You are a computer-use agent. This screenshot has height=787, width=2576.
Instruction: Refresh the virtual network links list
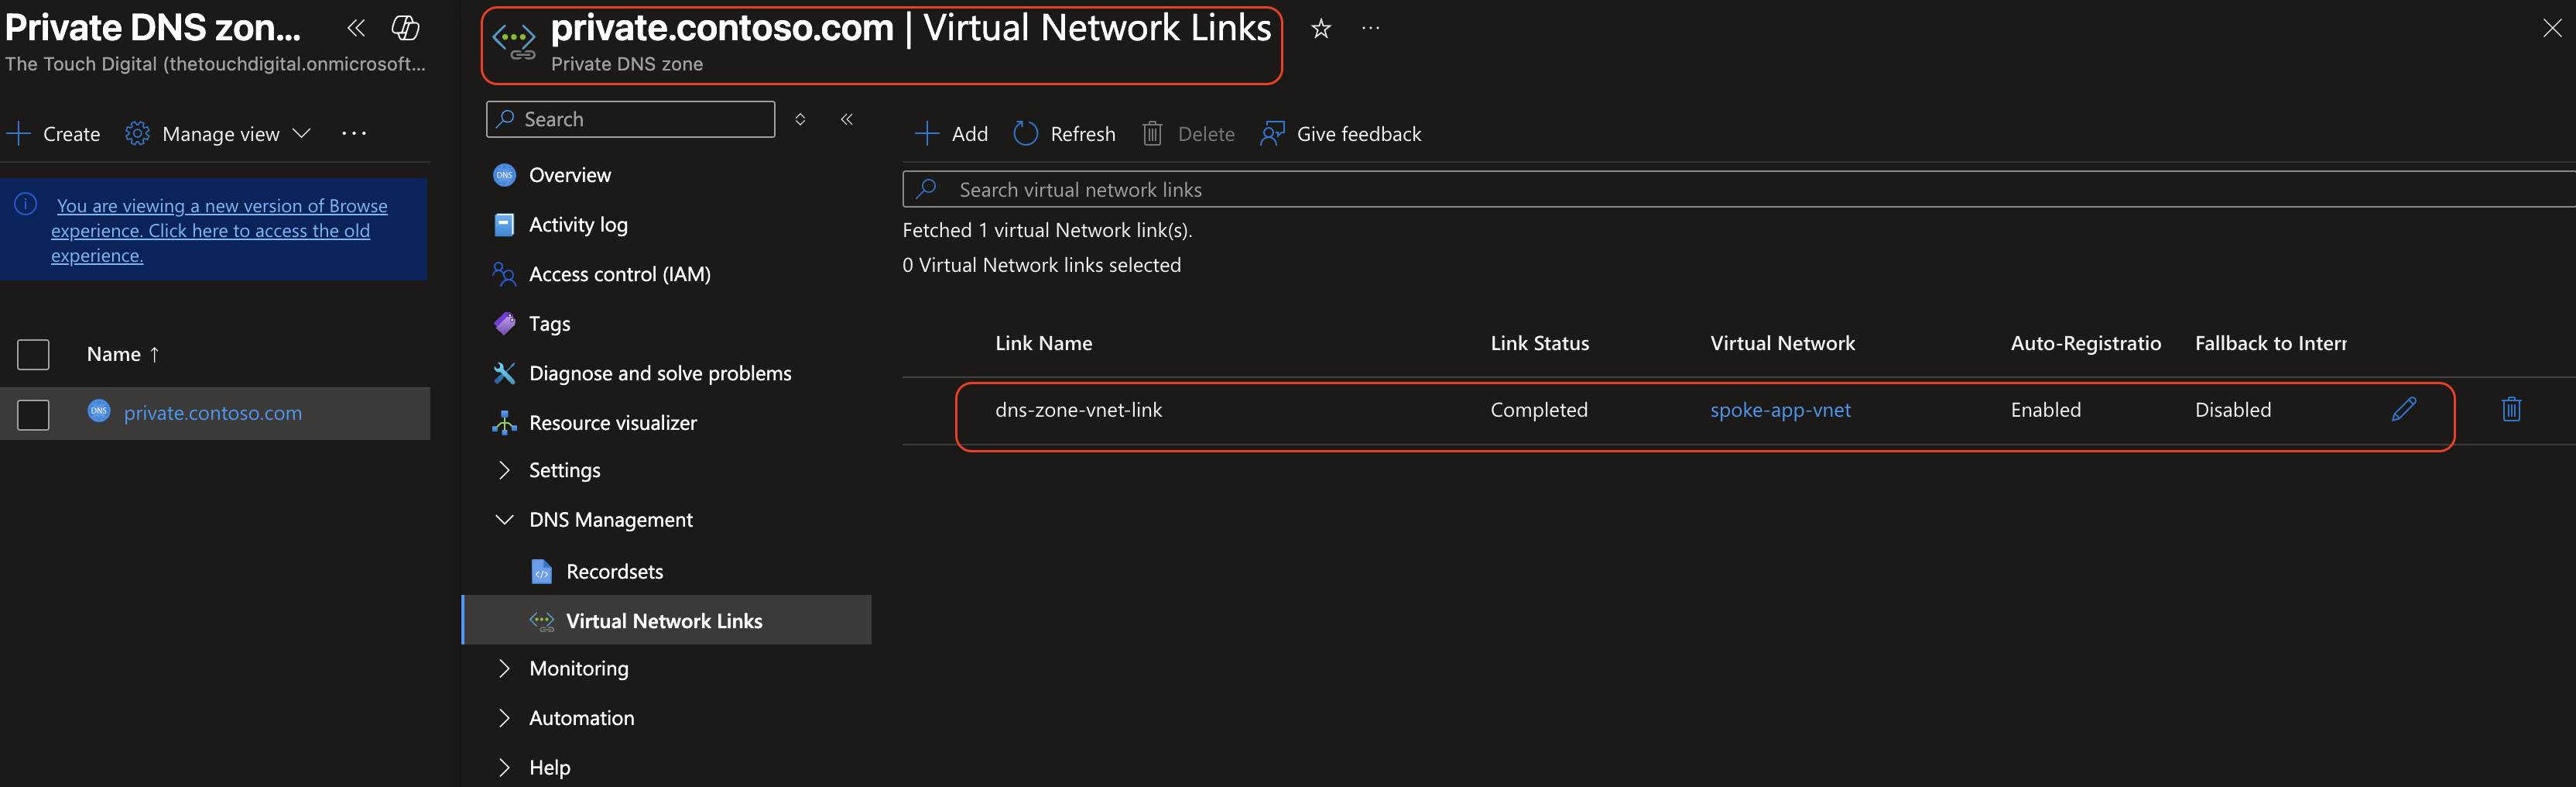[1063, 133]
